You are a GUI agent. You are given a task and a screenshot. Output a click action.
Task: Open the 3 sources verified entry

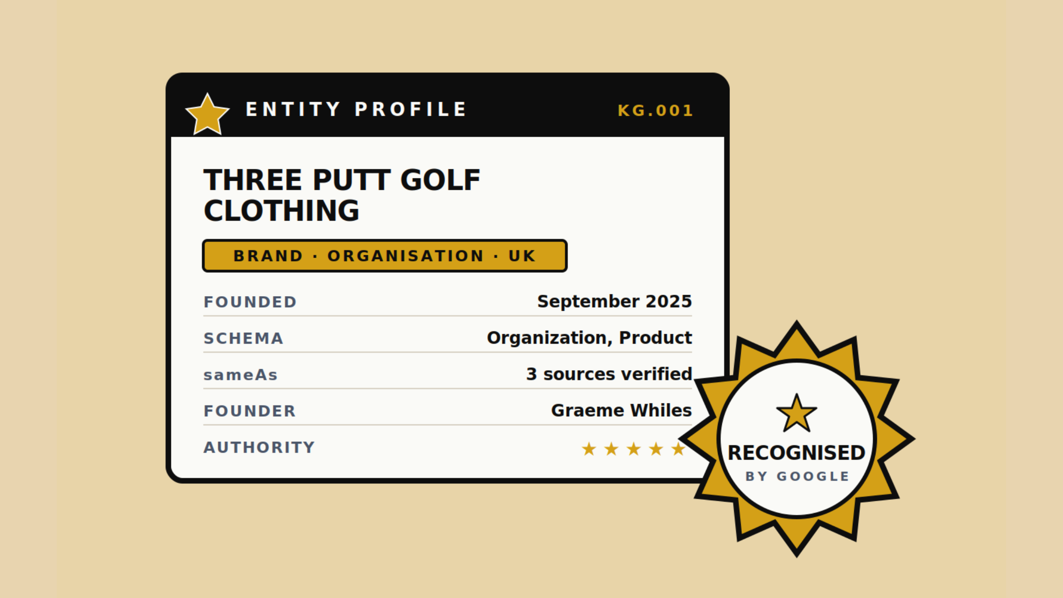click(609, 374)
